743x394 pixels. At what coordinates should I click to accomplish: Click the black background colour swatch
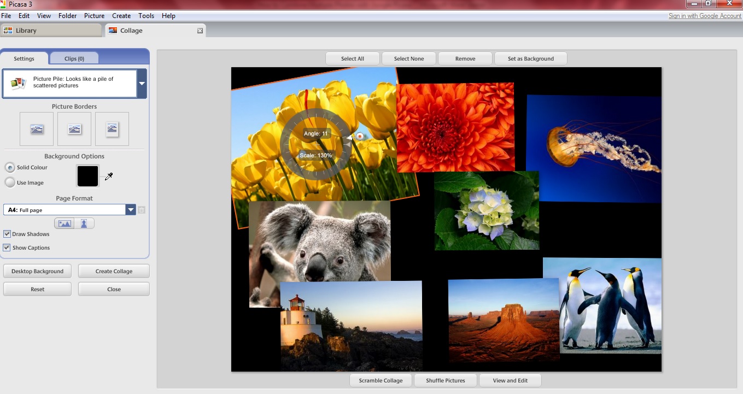87,176
